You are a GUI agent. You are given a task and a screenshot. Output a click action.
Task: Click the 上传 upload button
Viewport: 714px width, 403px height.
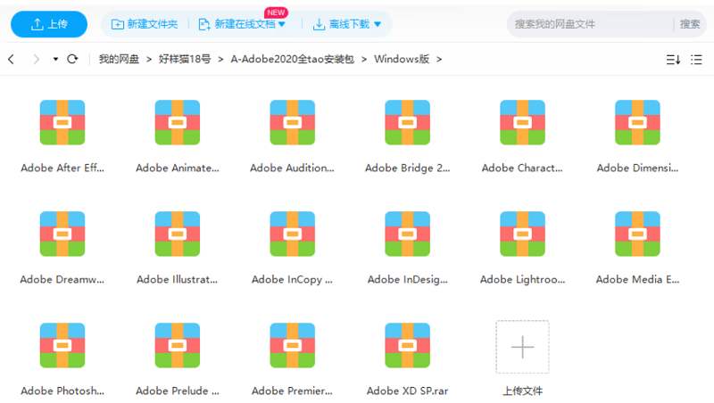pos(49,24)
